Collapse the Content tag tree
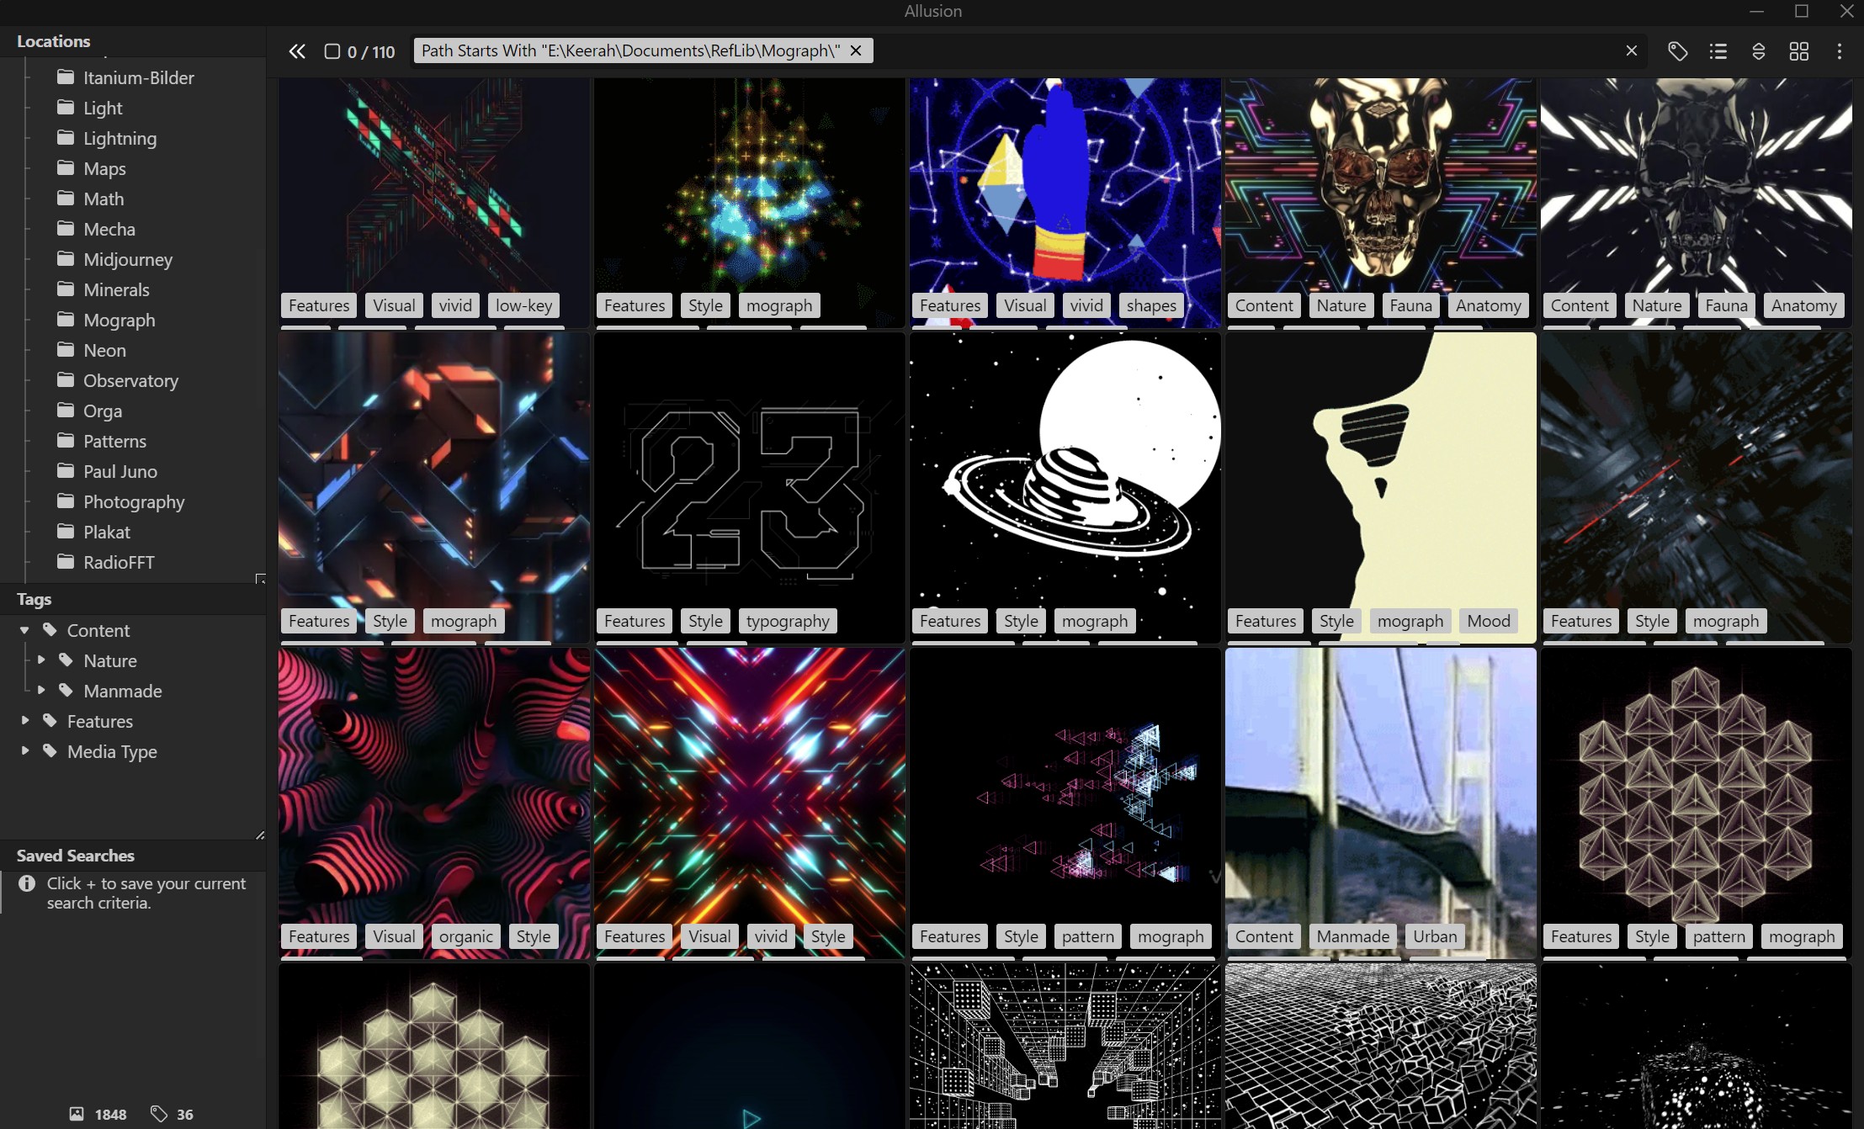Image resolution: width=1864 pixels, height=1129 pixels. tap(24, 630)
